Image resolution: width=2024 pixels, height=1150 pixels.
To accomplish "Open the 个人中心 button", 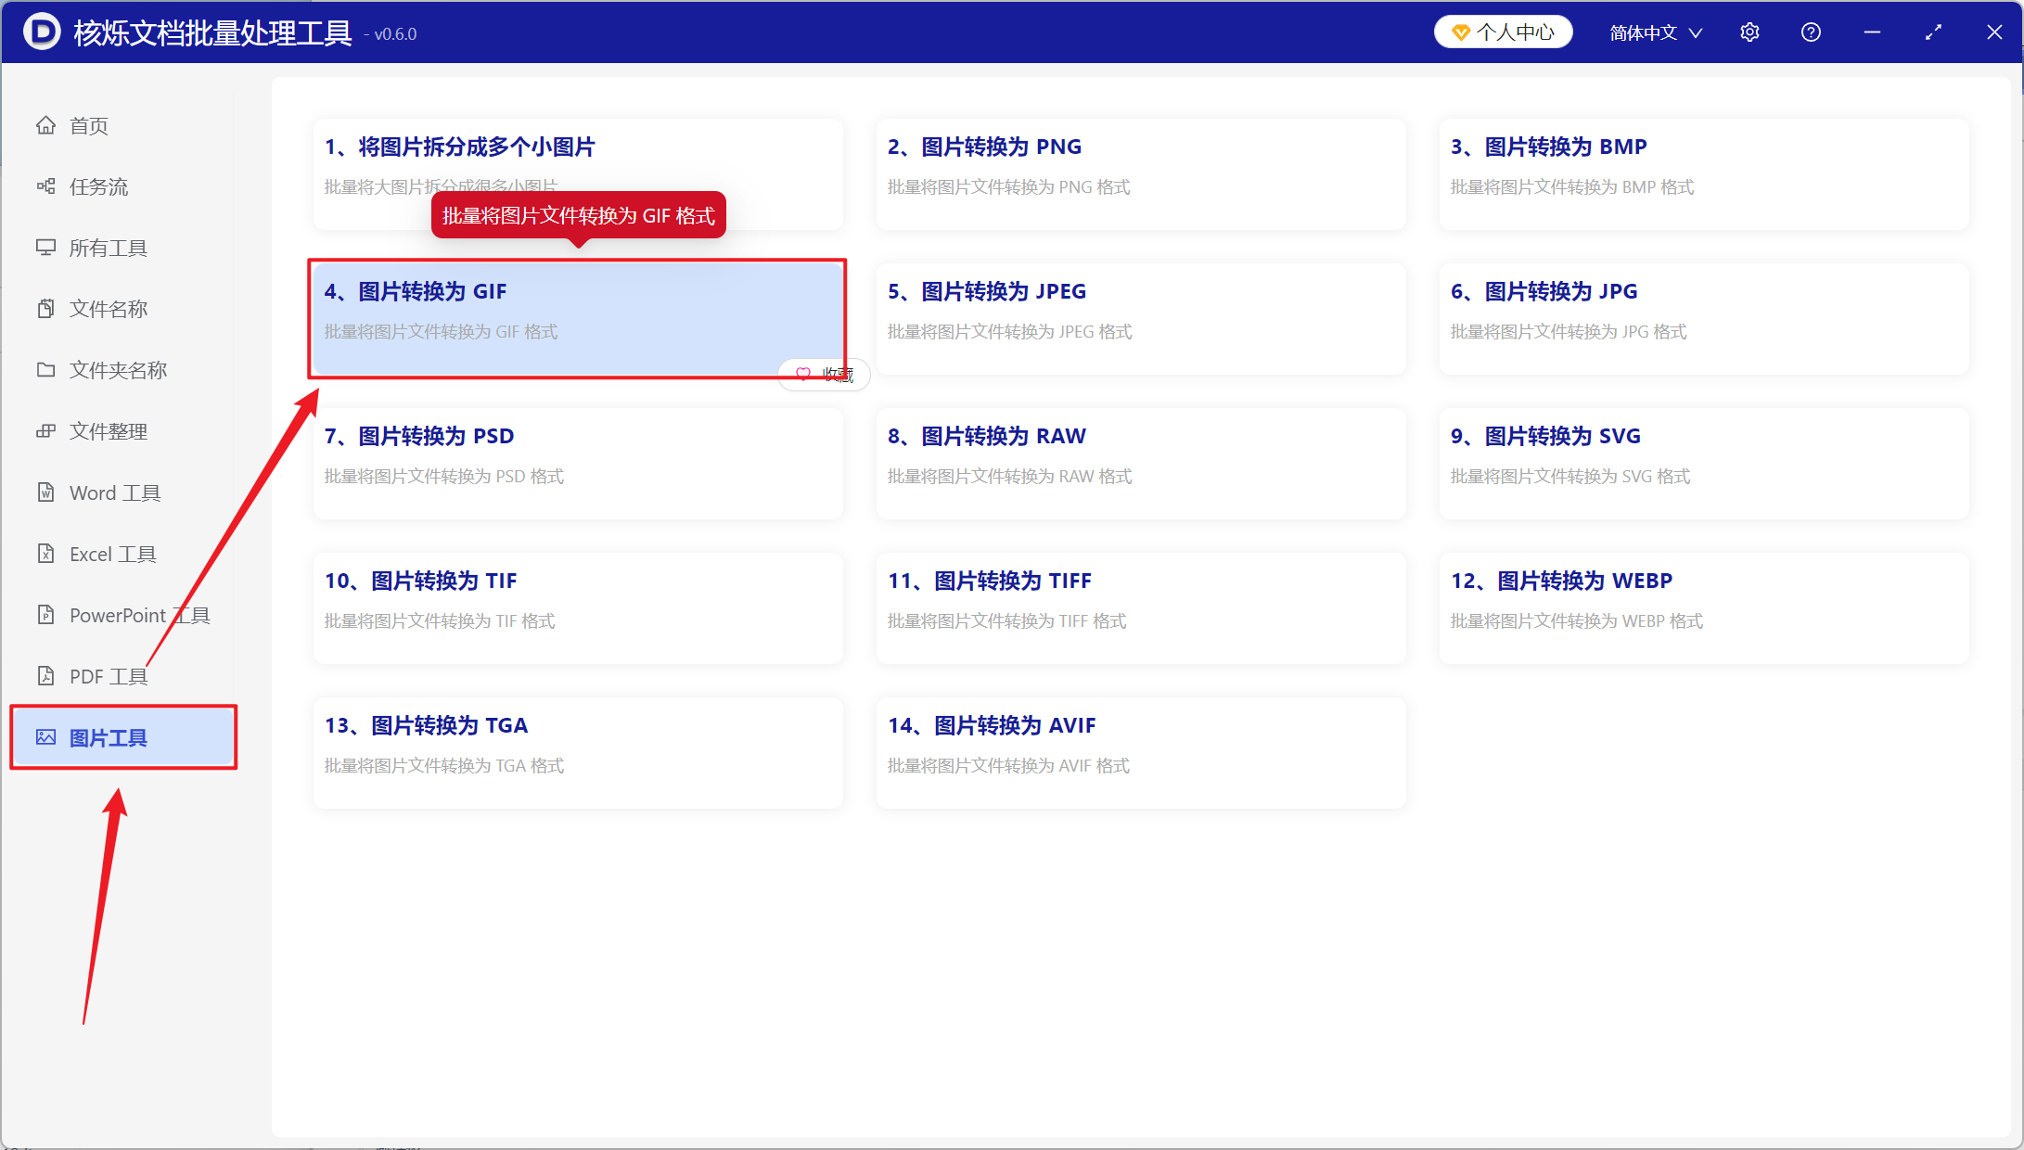I will [x=1503, y=32].
